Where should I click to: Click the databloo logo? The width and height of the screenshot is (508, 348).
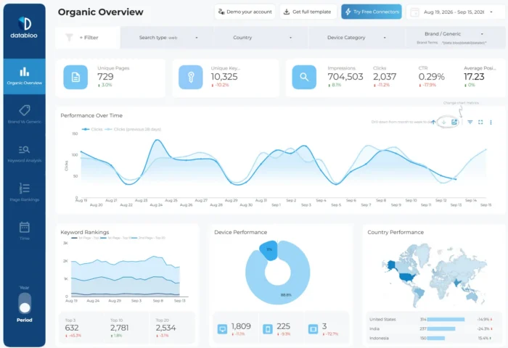point(24,28)
